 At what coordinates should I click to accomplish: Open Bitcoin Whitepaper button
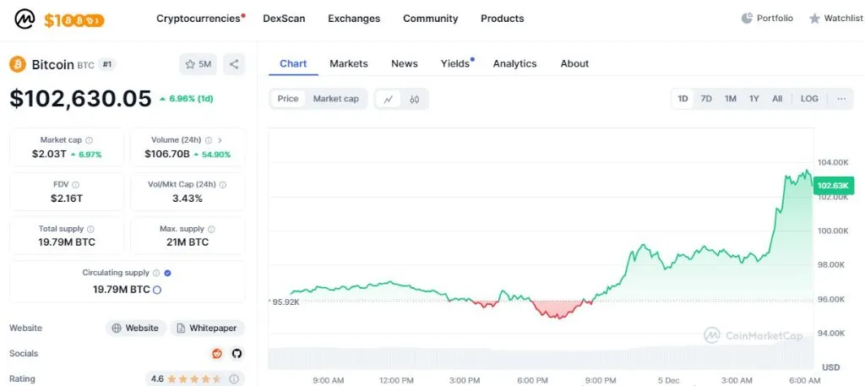[x=207, y=328]
